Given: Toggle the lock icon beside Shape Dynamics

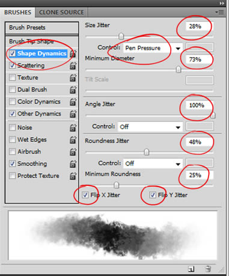Looking at the screenshot, I should tap(73, 54).
